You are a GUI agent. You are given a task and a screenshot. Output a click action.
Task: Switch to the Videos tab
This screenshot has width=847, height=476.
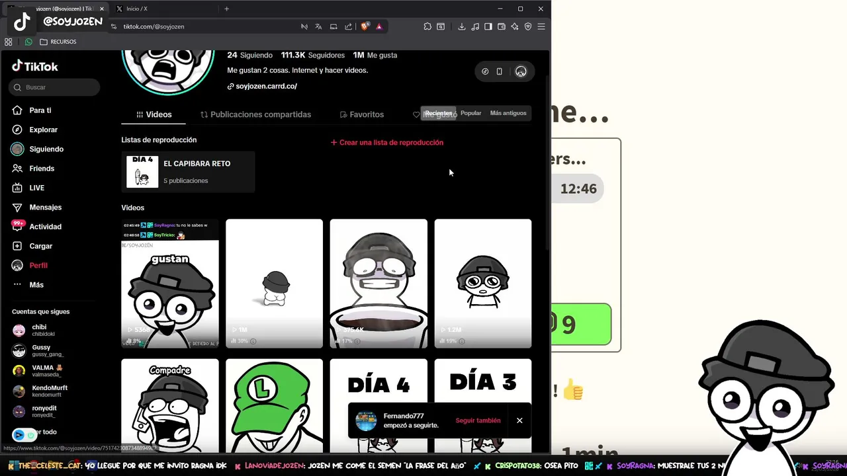tap(154, 114)
